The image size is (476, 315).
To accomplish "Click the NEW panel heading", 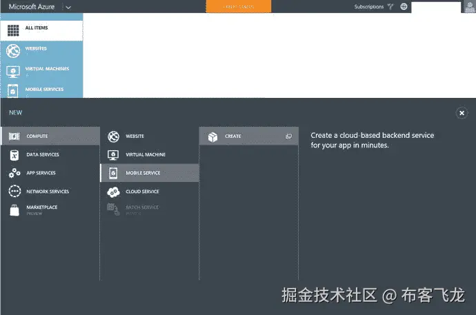I will 15,112.
